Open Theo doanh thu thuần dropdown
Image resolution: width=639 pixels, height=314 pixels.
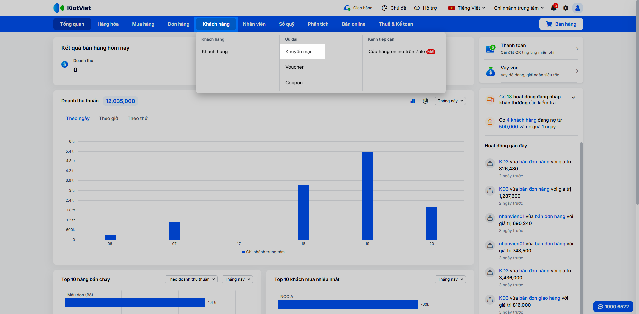[x=191, y=279]
